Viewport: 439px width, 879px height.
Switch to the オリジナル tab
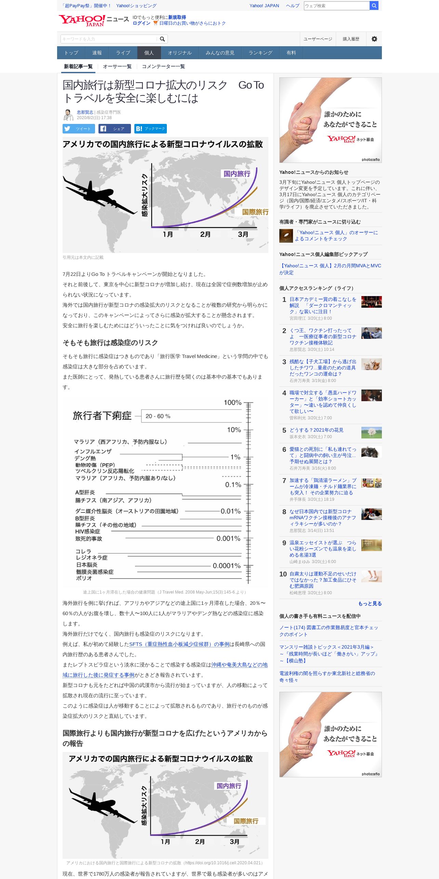click(x=179, y=53)
